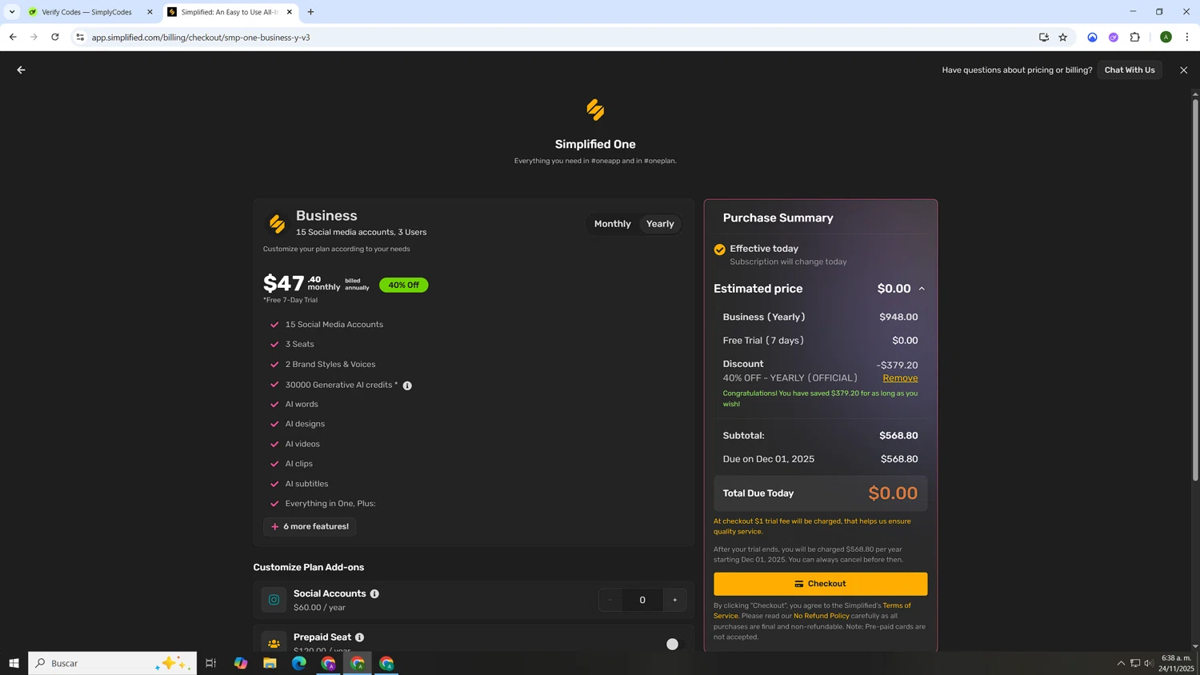1200x675 pixels.
Task: Open File Explorer from taskbar
Action: coord(270,663)
